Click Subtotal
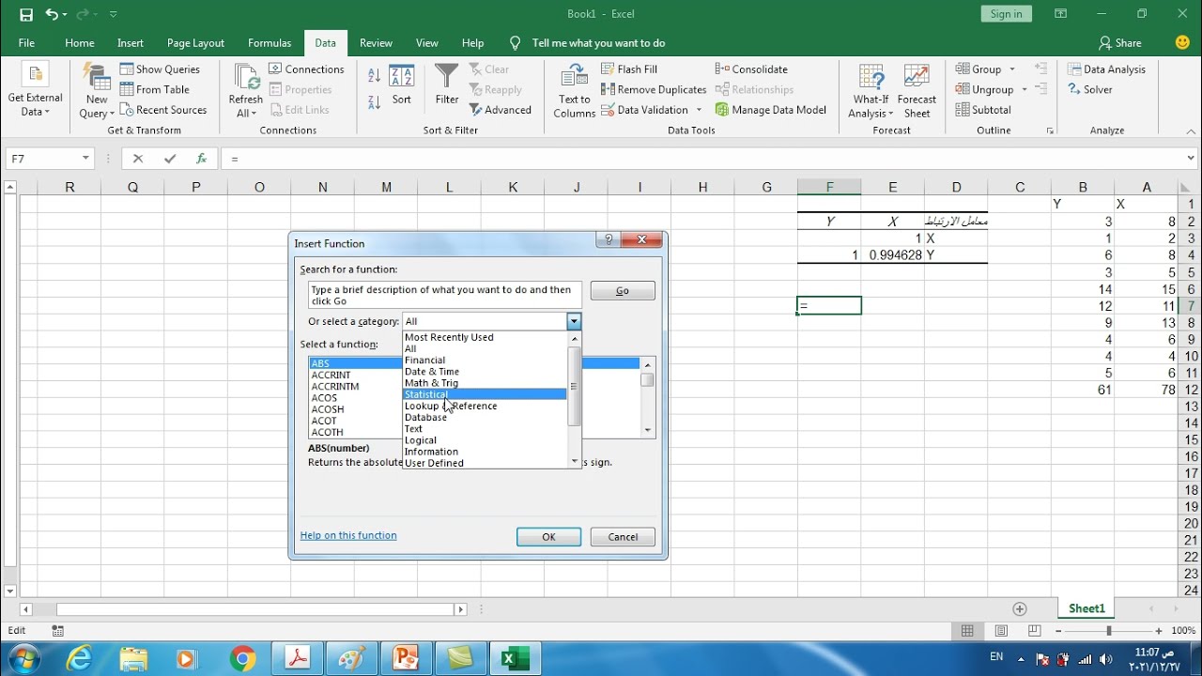The image size is (1202, 676). coord(983,110)
